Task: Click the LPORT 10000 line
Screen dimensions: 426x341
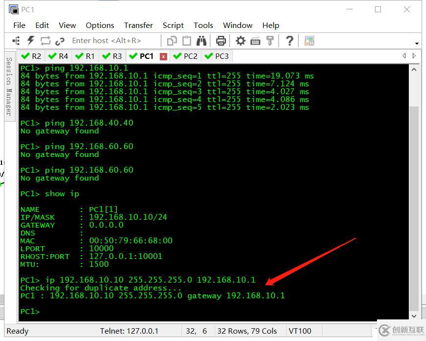Action: 67,249
